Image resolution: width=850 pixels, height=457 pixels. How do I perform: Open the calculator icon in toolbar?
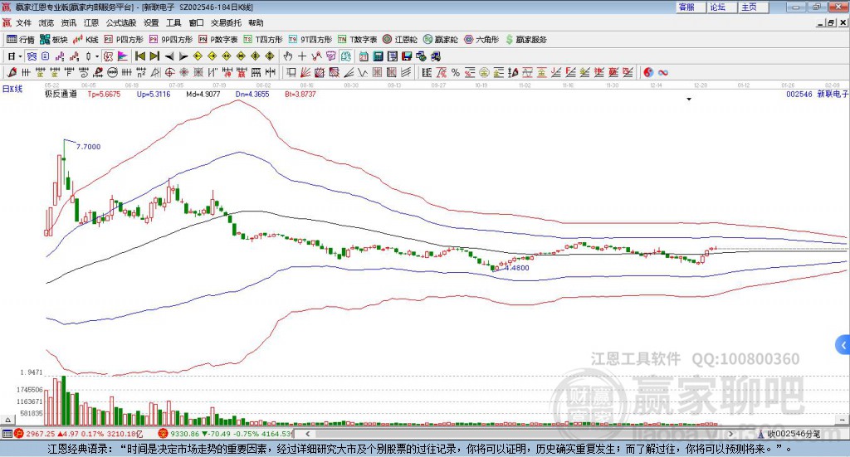coord(379,56)
